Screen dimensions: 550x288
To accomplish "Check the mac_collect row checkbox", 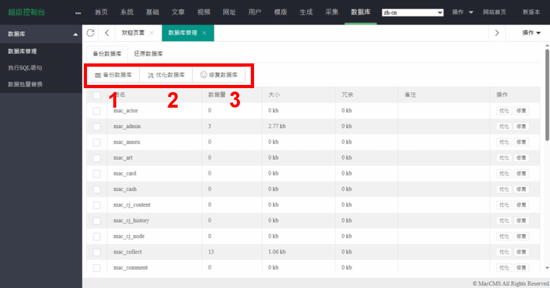I will click(97, 252).
